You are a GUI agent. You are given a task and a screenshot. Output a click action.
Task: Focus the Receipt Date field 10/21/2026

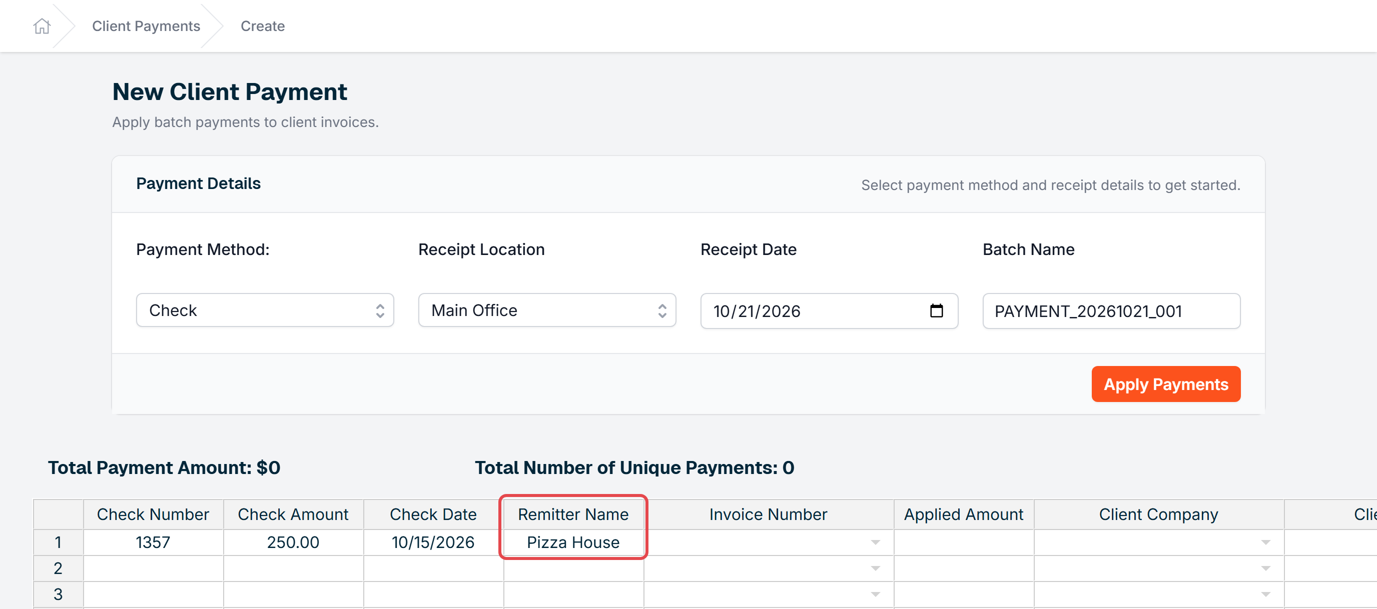point(829,311)
